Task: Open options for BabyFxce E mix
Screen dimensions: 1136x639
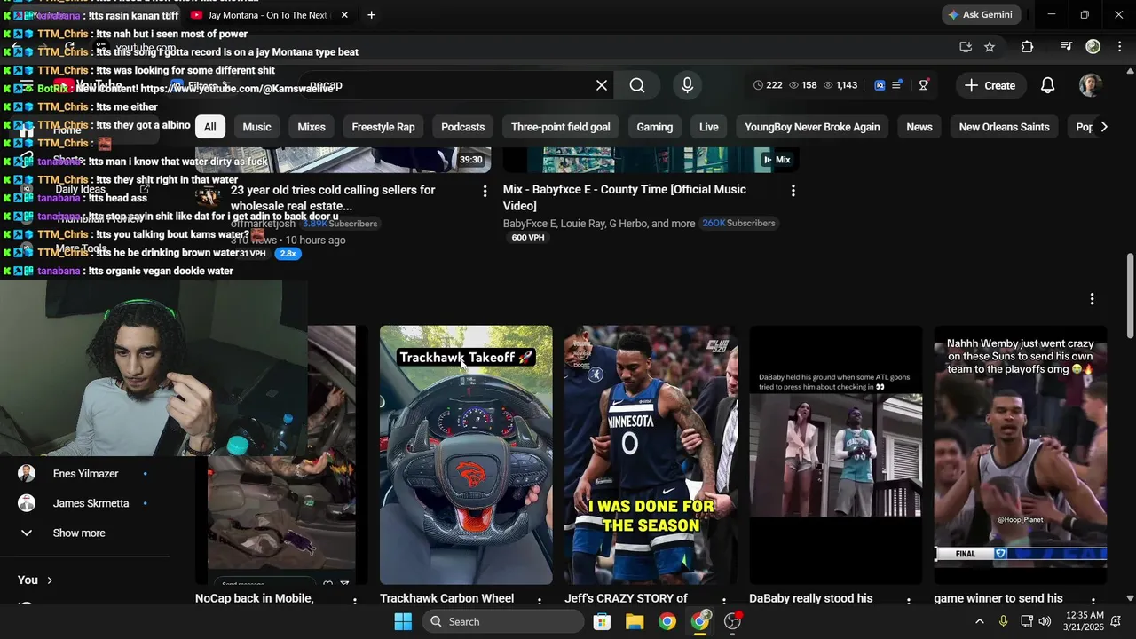Action: (793, 191)
